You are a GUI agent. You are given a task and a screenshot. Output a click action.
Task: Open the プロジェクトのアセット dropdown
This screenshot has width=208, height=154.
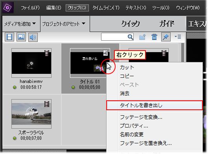(64, 24)
